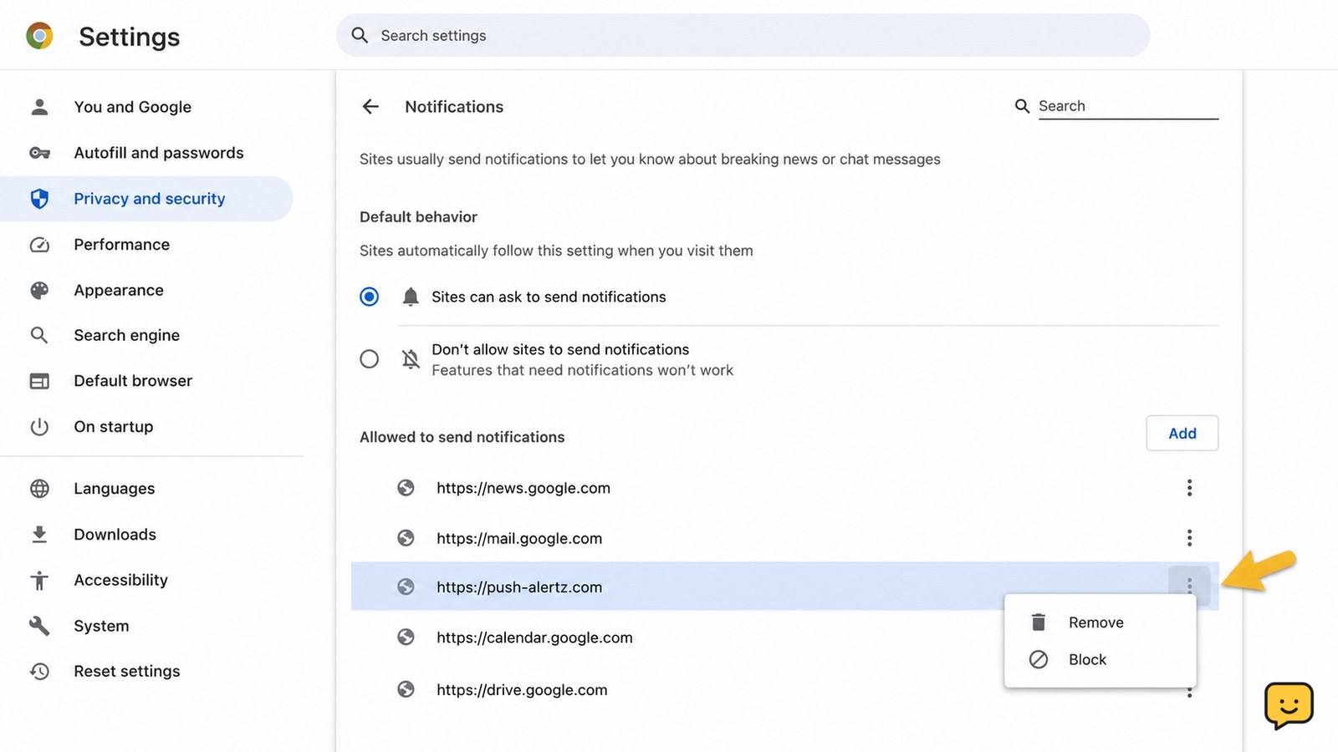Click the history icon for Reset settings
Viewport: 1338px width, 752px height.
[x=39, y=671]
